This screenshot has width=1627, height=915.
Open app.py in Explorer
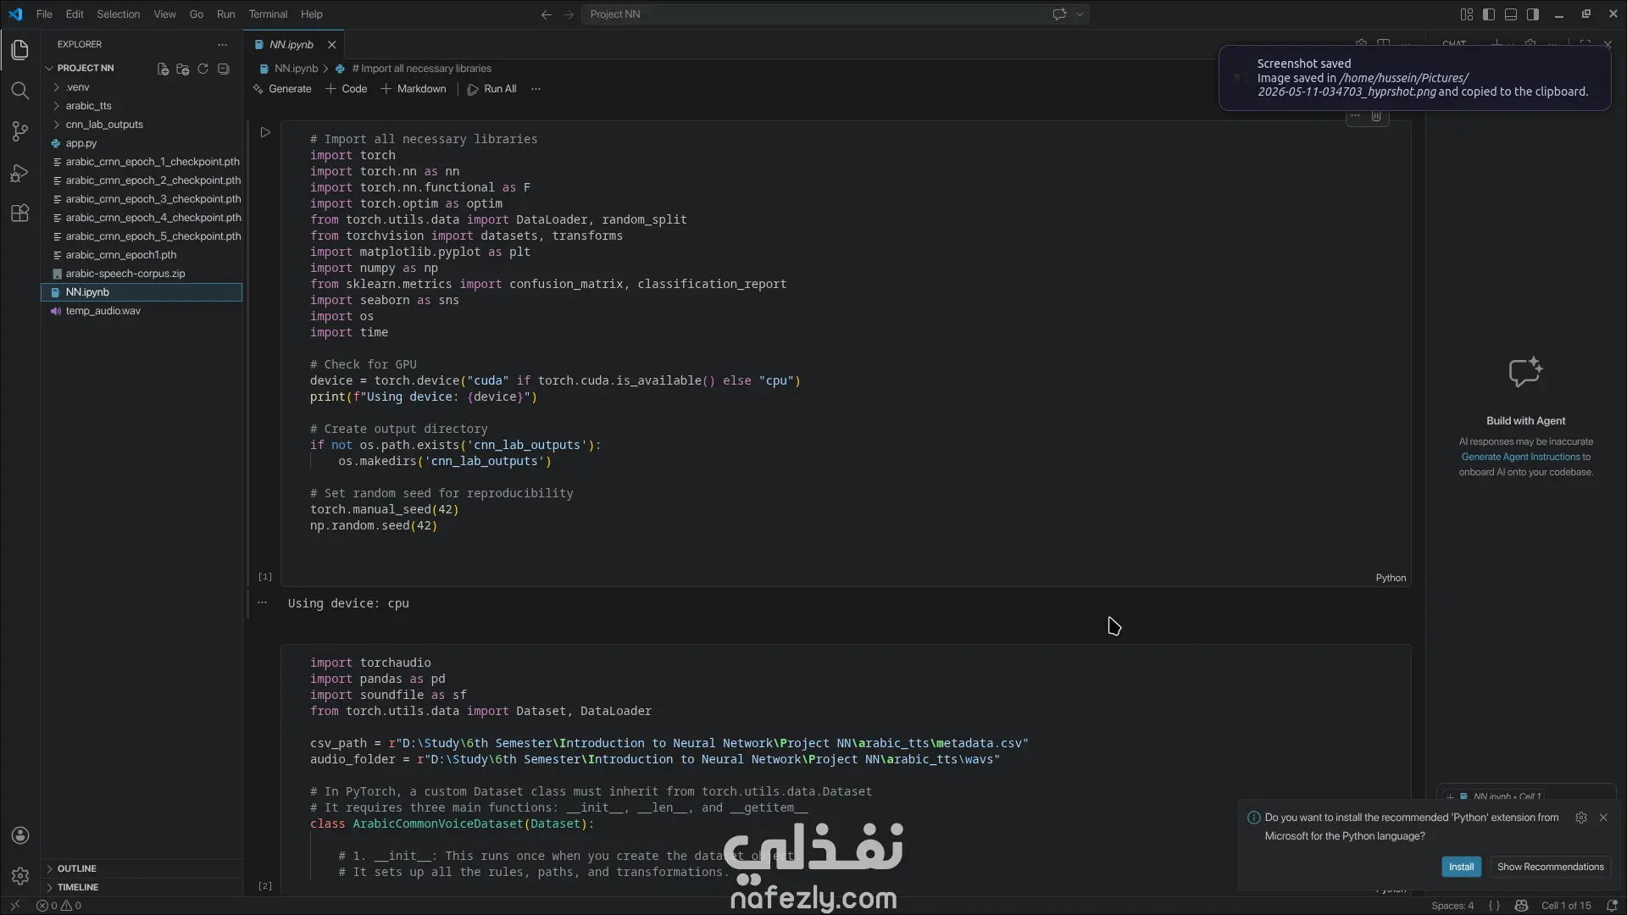pos(142,143)
